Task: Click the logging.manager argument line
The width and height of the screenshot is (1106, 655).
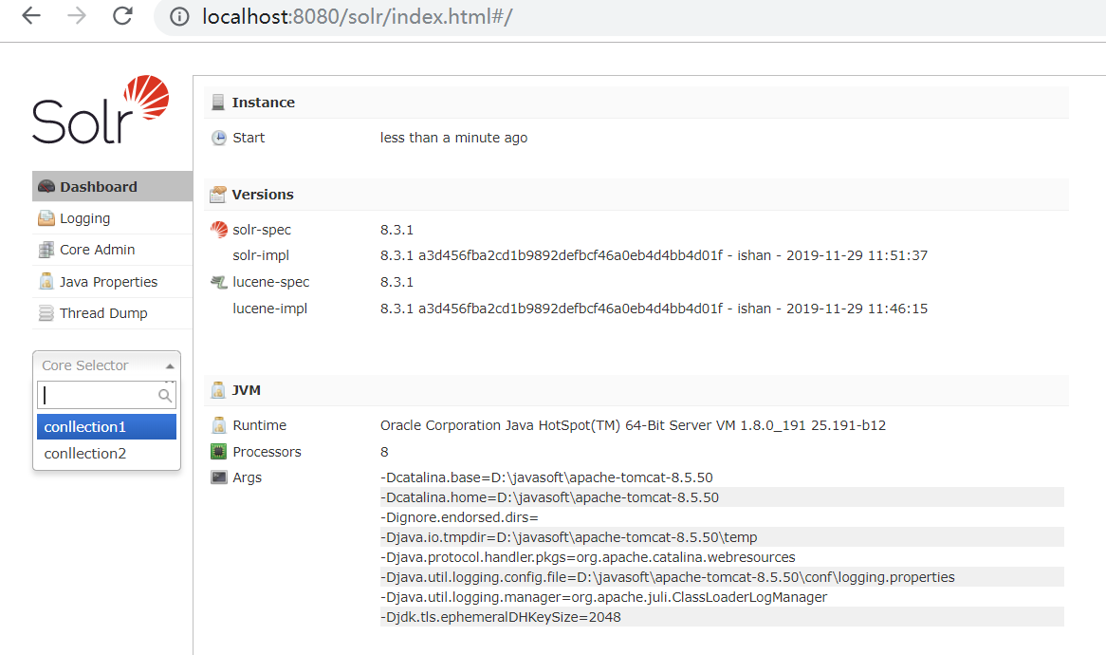Action: click(722, 597)
